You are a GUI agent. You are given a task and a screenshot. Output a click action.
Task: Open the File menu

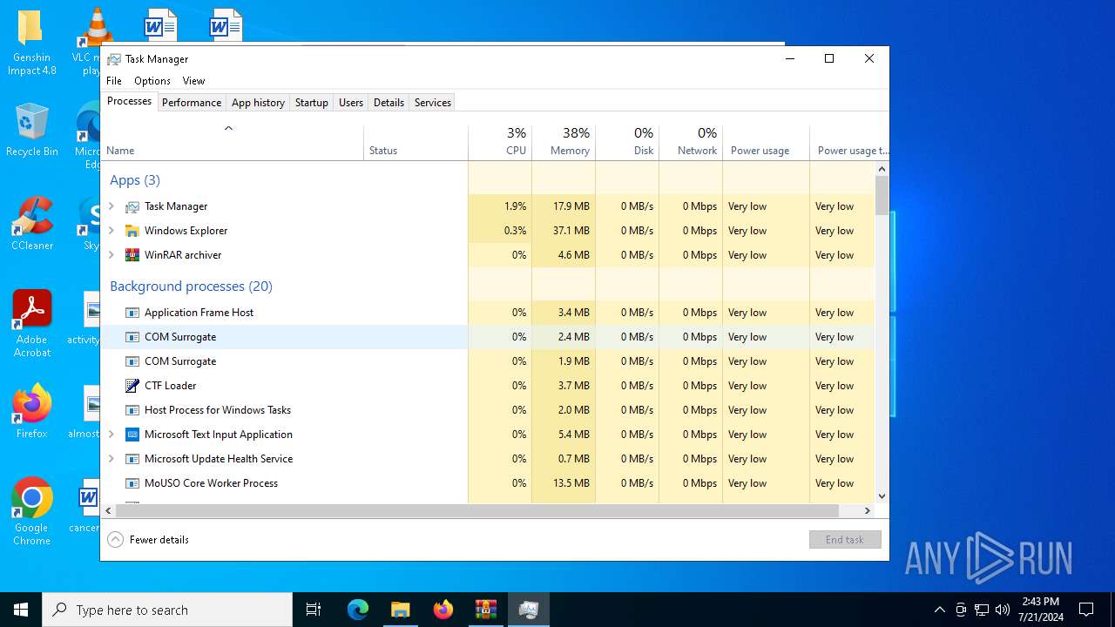pyautogui.click(x=114, y=81)
